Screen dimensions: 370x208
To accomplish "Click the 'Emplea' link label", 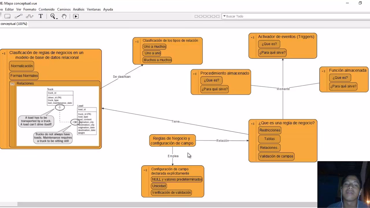I will [x=173, y=156].
